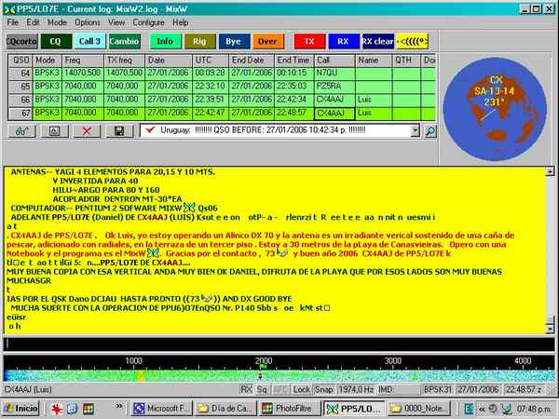Viewport: 559px width, 419px height.
Task: Click the receive window scrollbar up arrow
Action: click(550, 172)
